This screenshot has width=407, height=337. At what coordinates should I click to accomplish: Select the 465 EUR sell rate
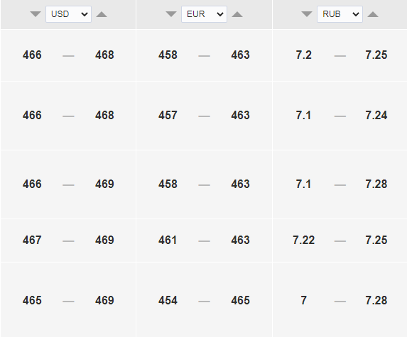click(240, 300)
